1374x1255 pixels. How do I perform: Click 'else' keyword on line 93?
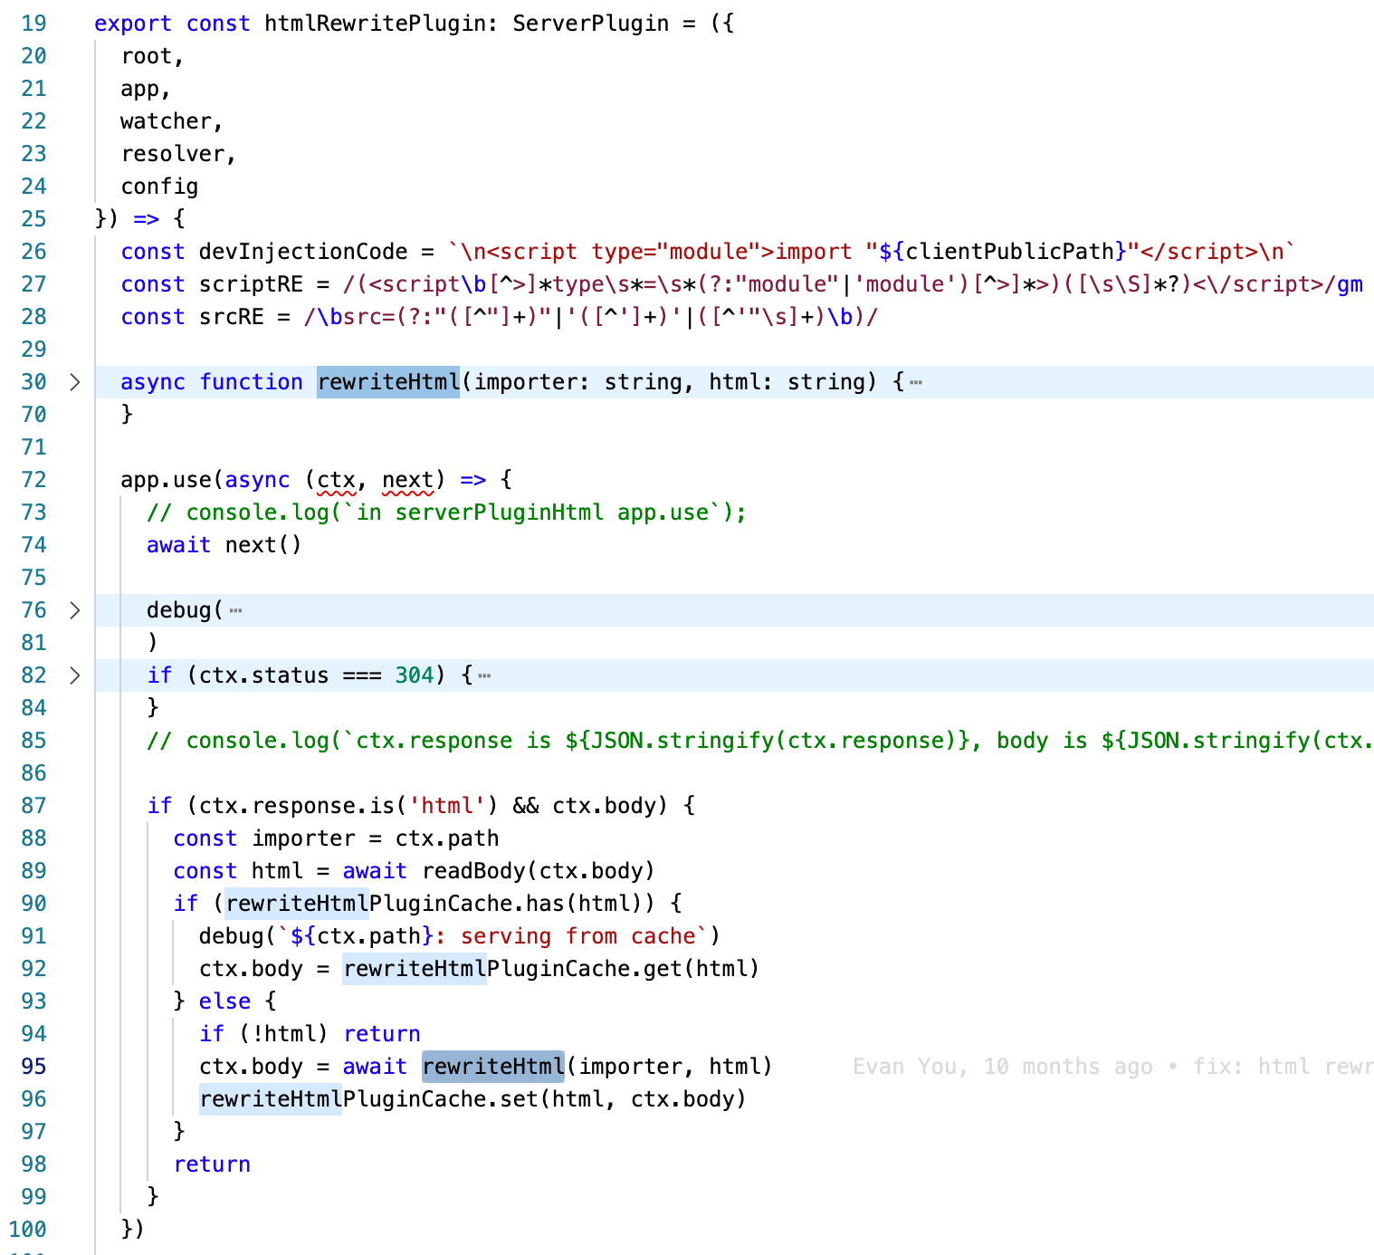pyautogui.click(x=224, y=1001)
